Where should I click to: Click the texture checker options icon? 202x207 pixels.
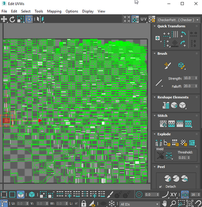click(152, 19)
